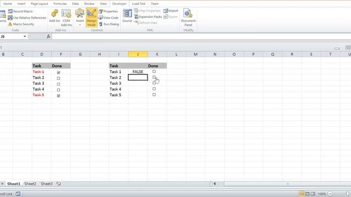Viewport: 351px width, 197px height.
Task: Click the Sheet1 tab
Action: [x=14, y=184]
